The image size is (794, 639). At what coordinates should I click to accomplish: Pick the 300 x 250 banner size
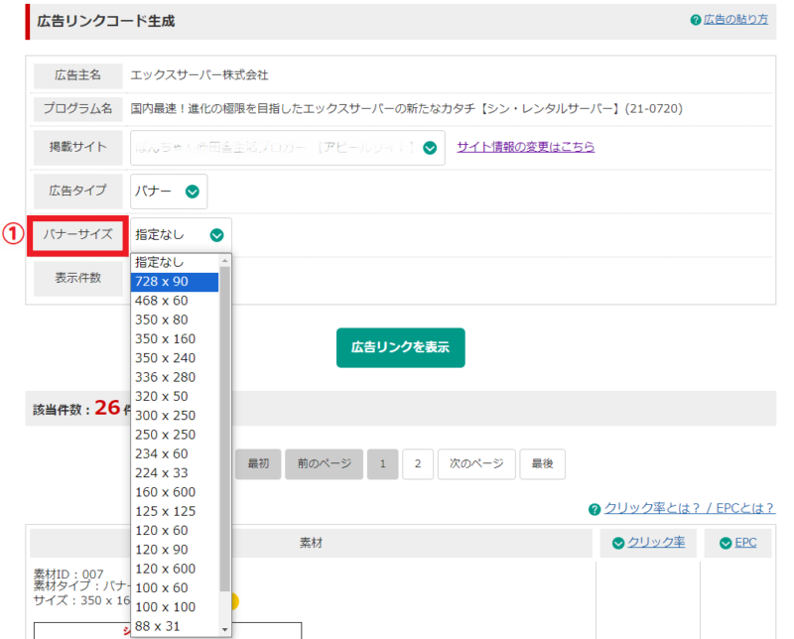(x=176, y=416)
